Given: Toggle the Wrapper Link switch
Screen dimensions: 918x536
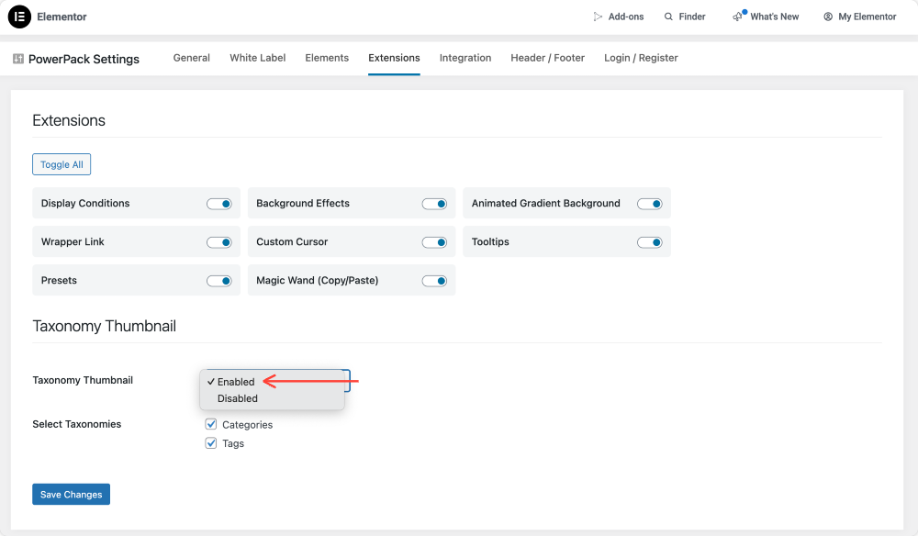Looking at the screenshot, I should point(219,242).
